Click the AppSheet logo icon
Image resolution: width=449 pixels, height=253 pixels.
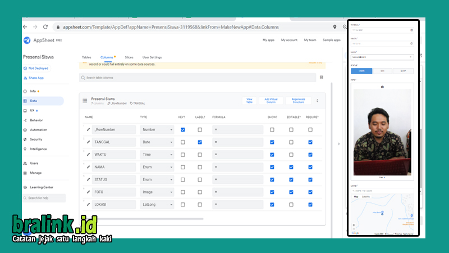tap(27, 40)
